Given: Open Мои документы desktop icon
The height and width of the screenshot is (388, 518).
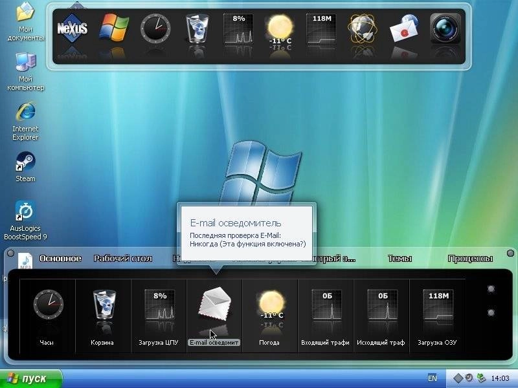Looking at the screenshot, I should coord(25,21).
